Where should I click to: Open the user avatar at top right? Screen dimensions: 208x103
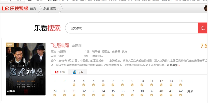coord(206,8)
